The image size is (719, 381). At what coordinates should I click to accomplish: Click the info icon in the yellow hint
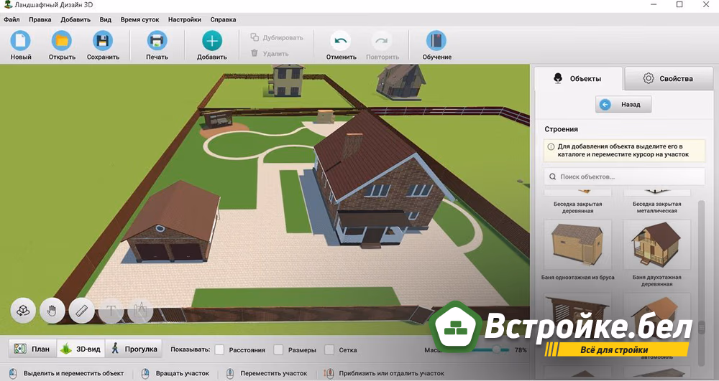(x=551, y=147)
